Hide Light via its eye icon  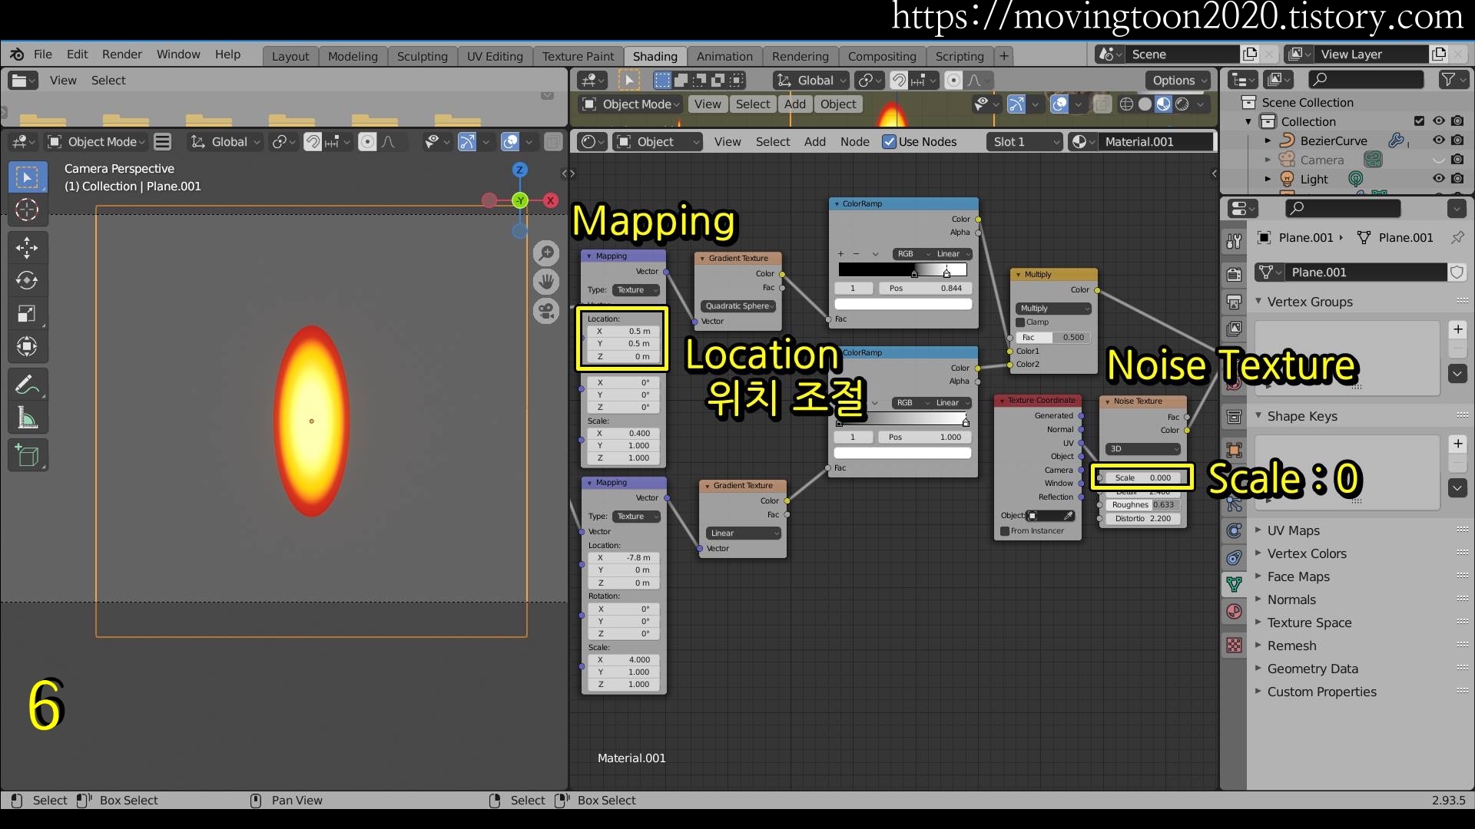1438,179
